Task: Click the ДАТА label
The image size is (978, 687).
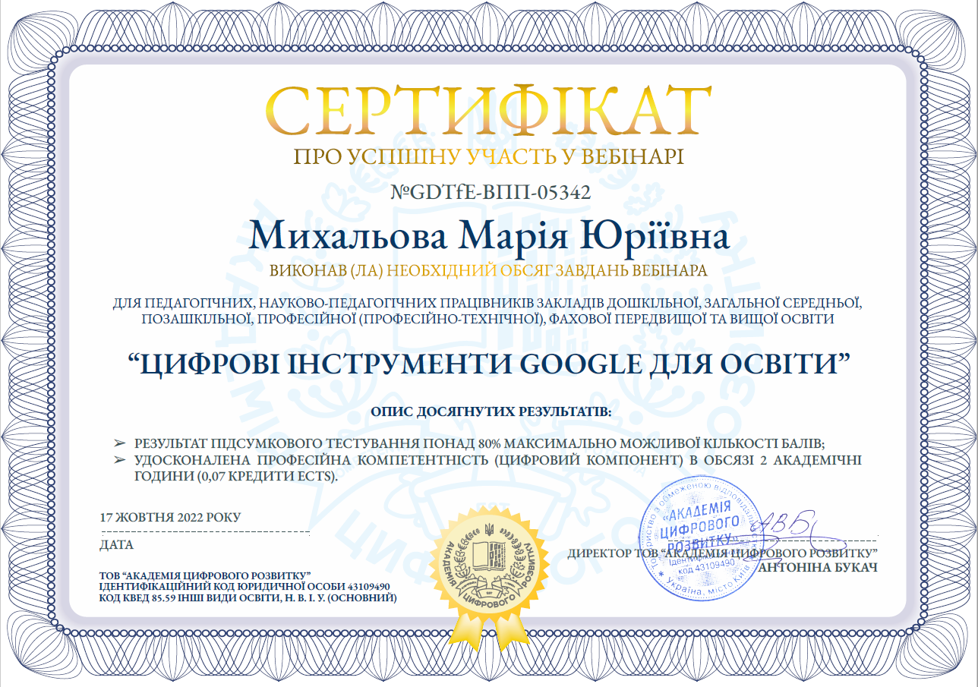Action: 116,544
